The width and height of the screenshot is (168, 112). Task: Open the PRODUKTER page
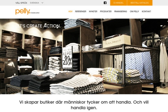pyautogui.click(x=106, y=11)
